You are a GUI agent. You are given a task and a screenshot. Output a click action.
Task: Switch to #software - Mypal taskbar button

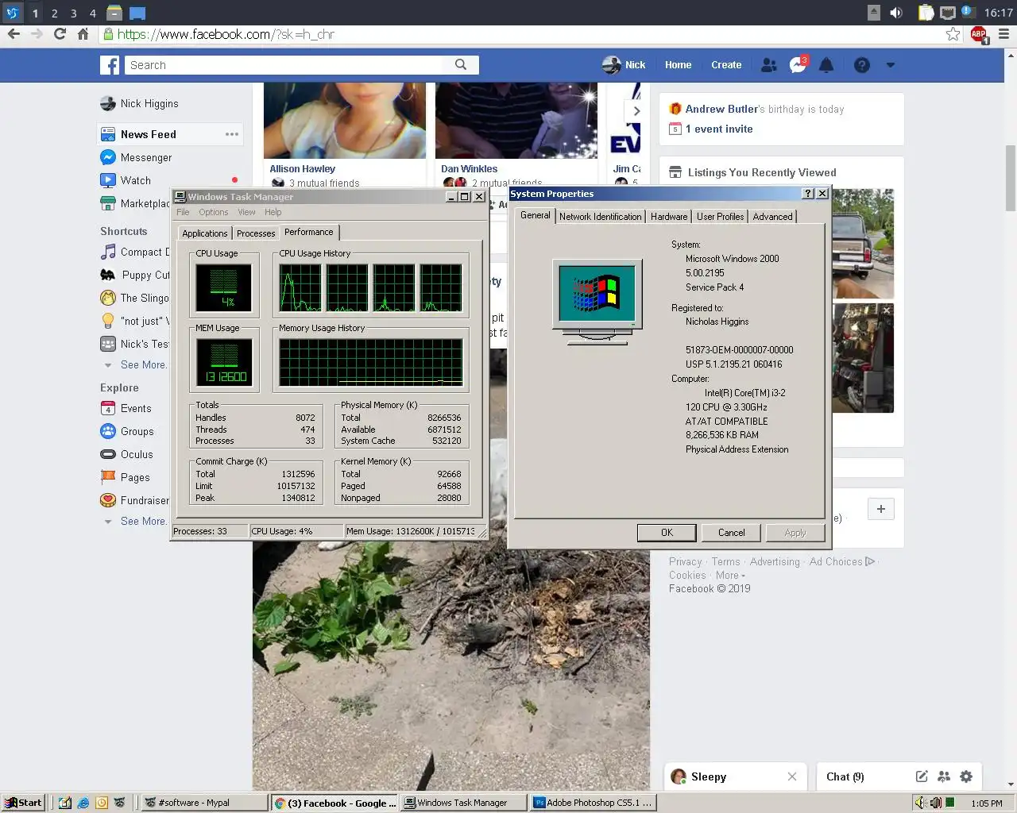203,803
